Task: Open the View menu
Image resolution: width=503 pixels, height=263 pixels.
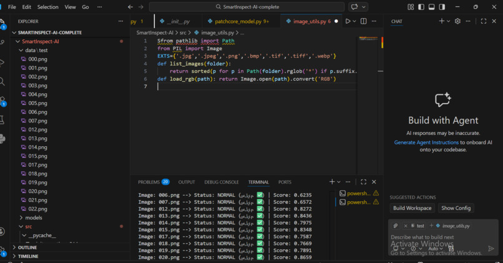Action: pyautogui.click(x=71, y=7)
